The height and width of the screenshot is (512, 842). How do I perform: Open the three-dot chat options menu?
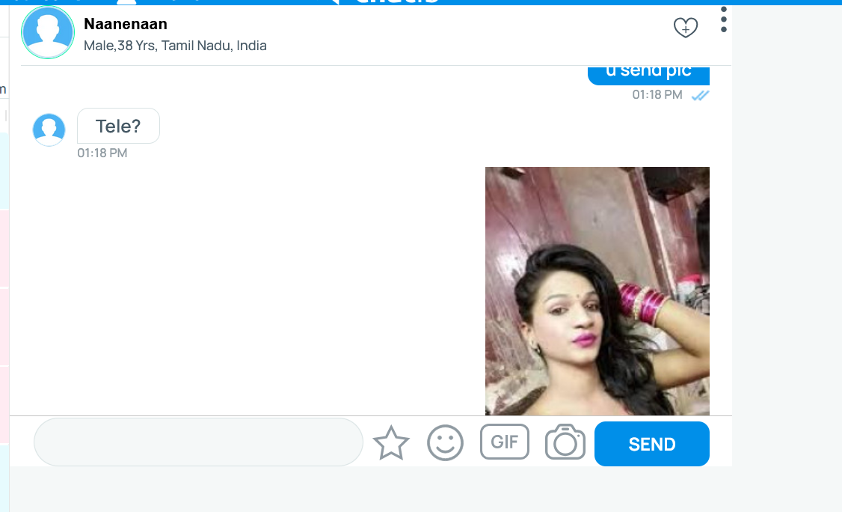point(723,20)
